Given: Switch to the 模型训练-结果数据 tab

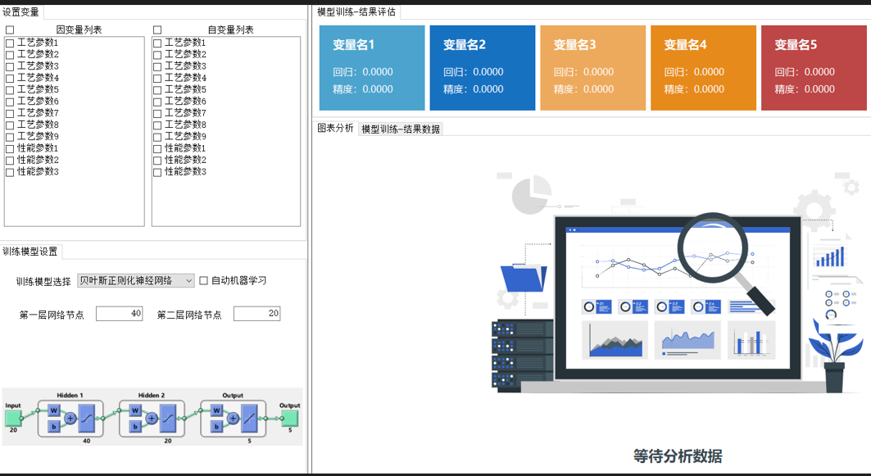Looking at the screenshot, I should point(401,129).
